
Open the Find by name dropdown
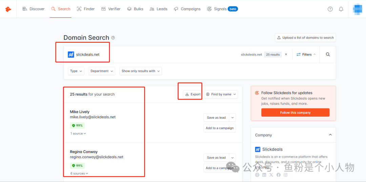(x=221, y=94)
